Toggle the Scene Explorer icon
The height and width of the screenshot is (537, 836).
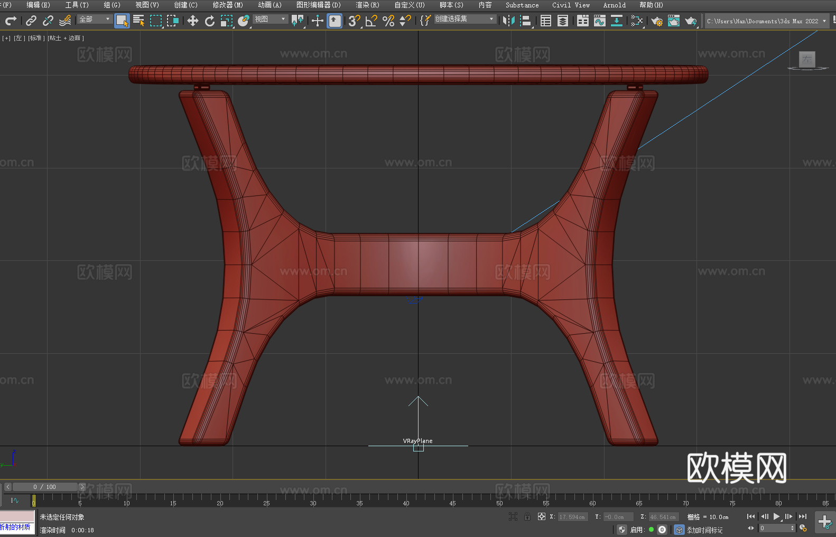[546, 21]
